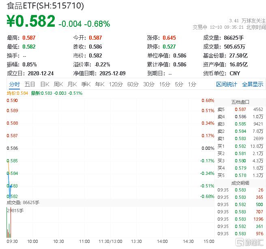Screen dimensions: 266x249
Task: Click the 净值日期 value 2025-12-09
Action: [112, 73]
